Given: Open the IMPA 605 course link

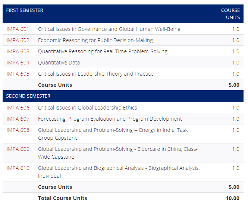Looking at the screenshot, I should (x=18, y=74).
